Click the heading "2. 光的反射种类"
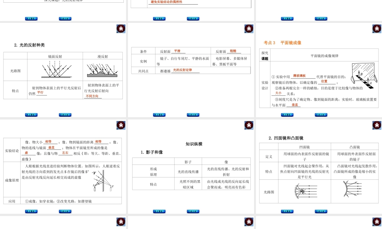 point(29,45)
